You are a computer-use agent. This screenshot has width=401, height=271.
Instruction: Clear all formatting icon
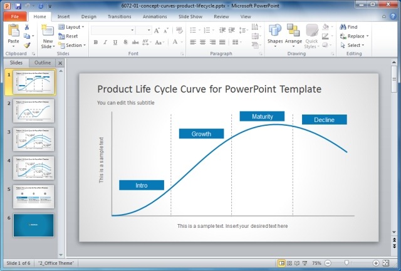[x=179, y=31]
